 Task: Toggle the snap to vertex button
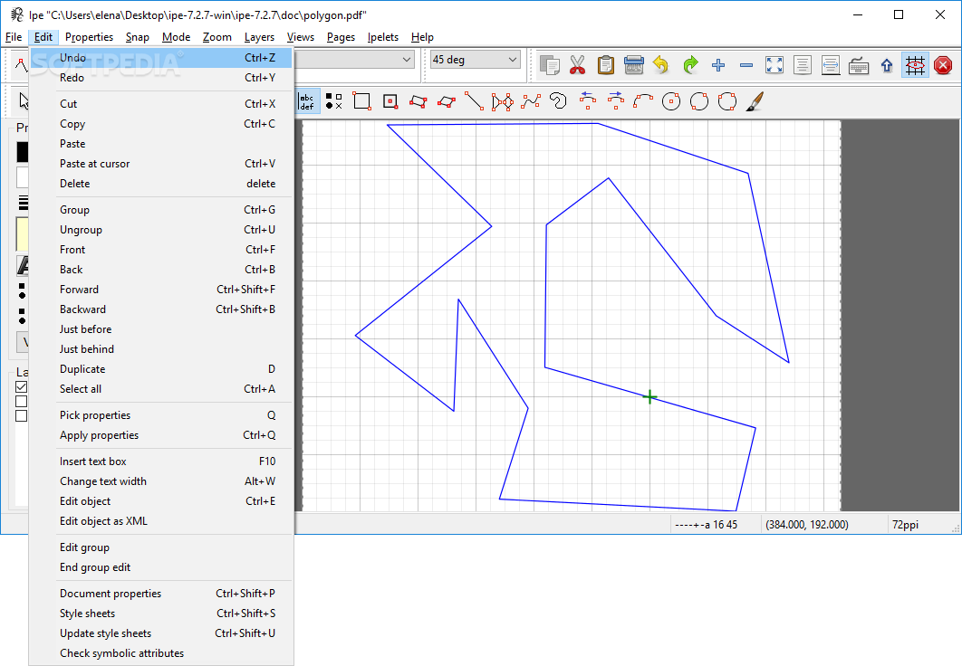[21, 65]
